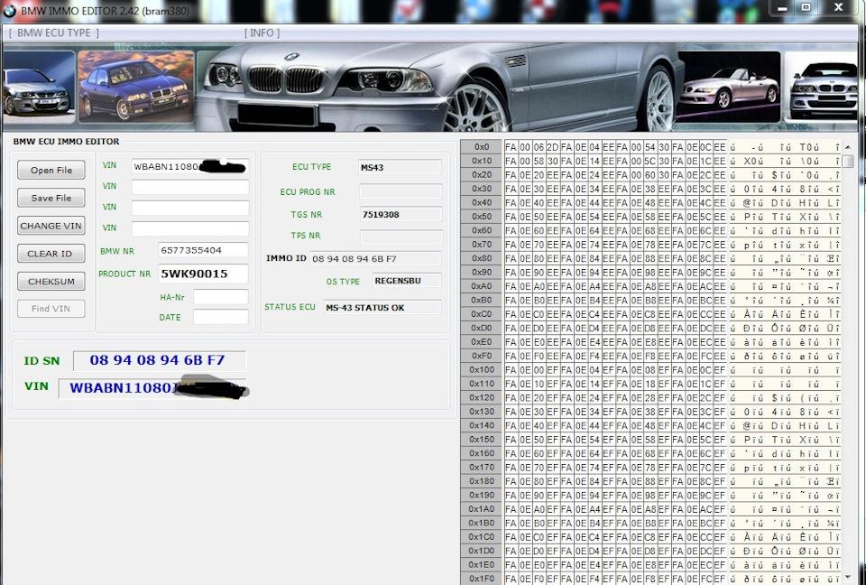The width and height of the screenshot is (866, 585).
Task: Click the silver Z3 roadster thumbnail
Action: pyautogui.click(x=729, y=87)
